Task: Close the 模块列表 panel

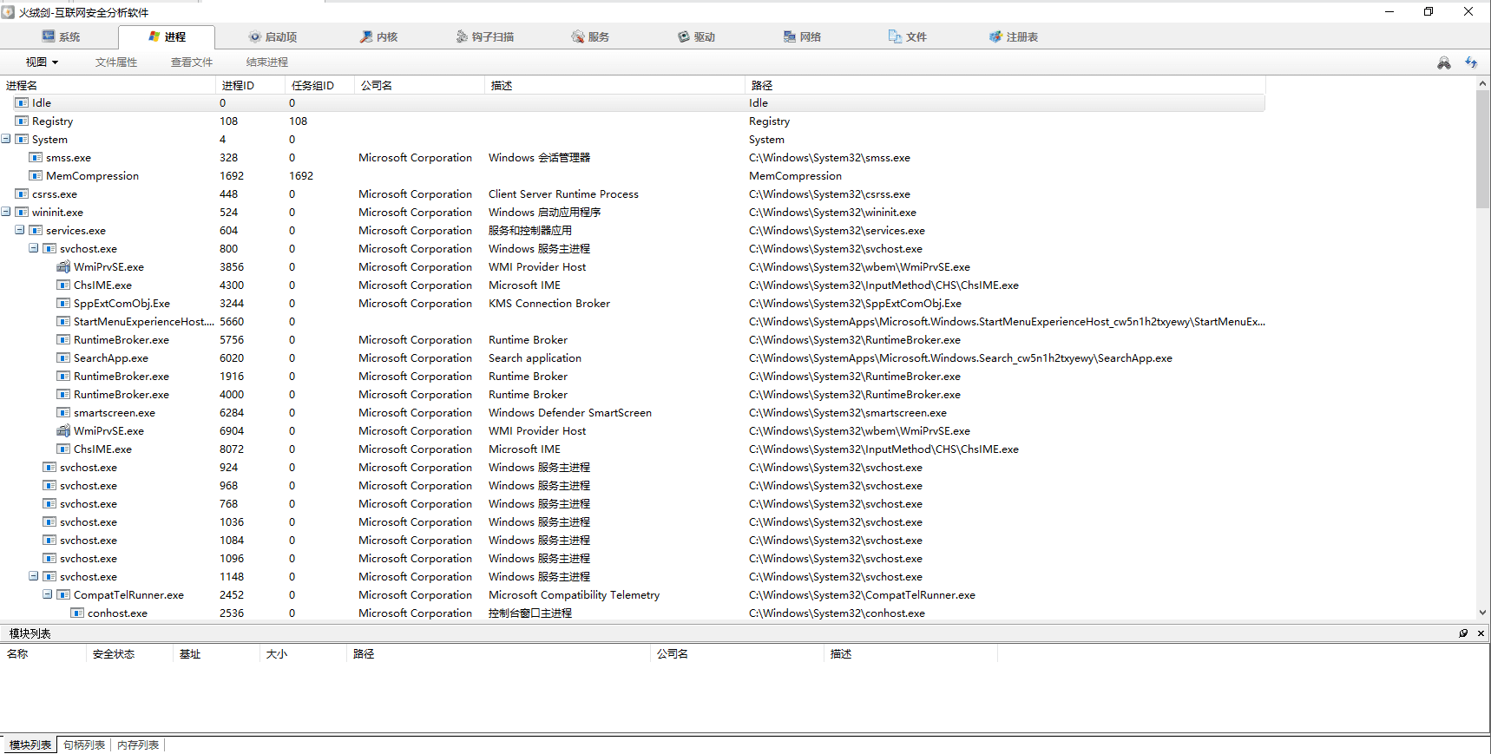Action: click(x=1481, y=633)
